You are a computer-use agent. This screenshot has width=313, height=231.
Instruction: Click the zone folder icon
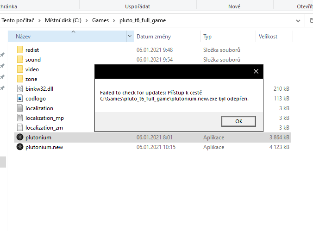pos(20,79)
